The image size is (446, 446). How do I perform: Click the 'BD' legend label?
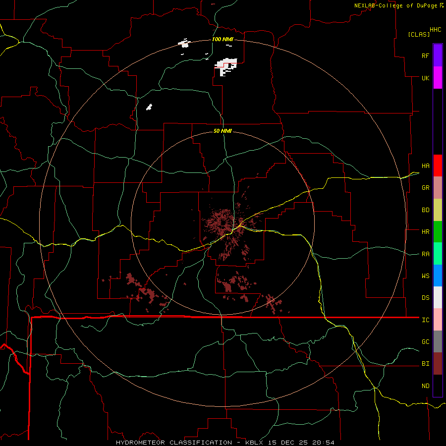[425, 210]
